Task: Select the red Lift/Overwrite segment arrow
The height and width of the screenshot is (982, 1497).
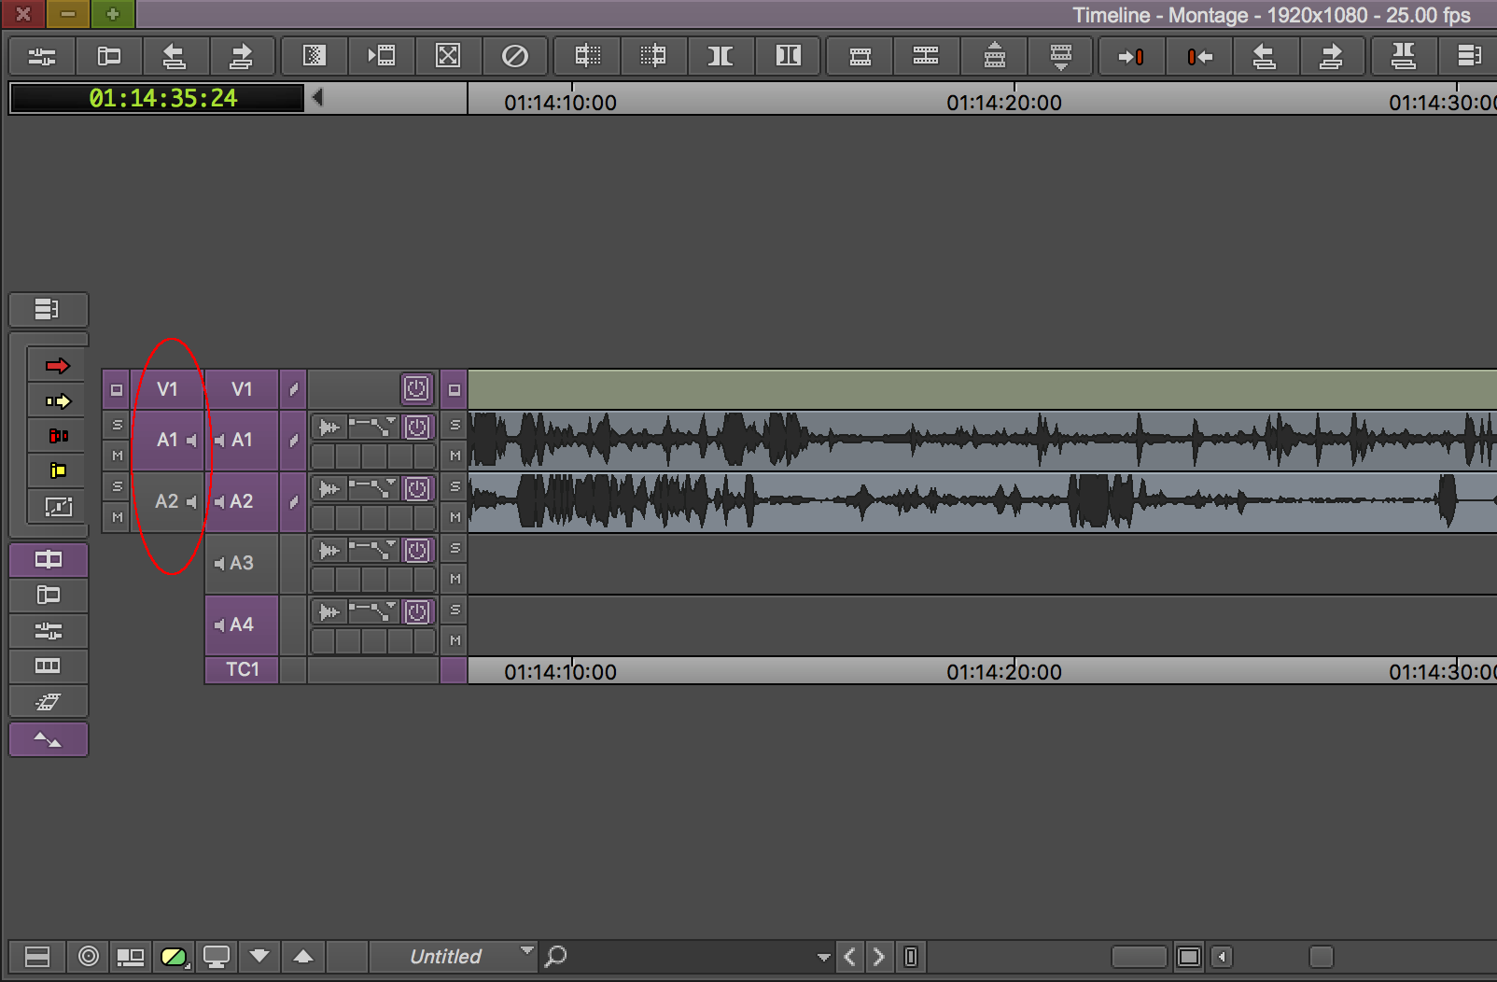Action: coord(58,366)
